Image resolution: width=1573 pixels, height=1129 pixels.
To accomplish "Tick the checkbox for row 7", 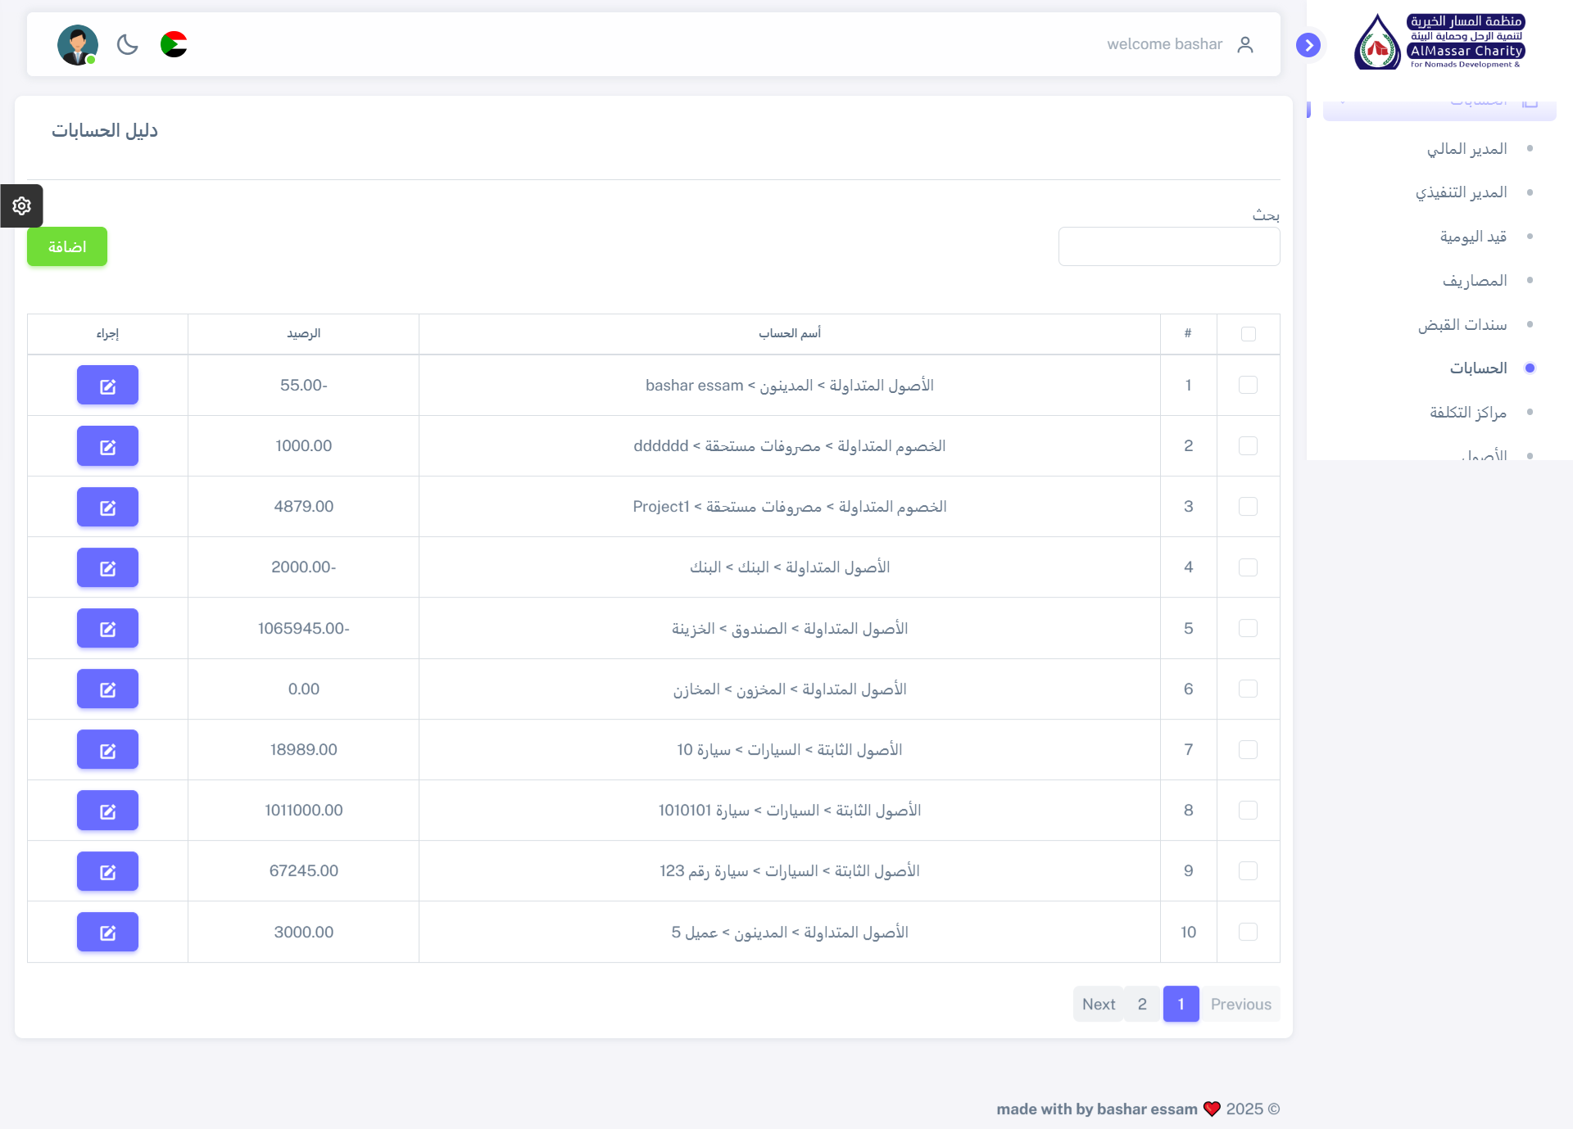I will 1248,750.
